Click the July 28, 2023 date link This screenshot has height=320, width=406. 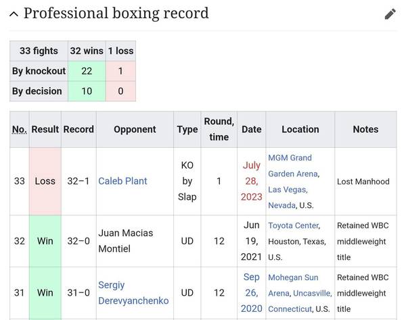click(251, 181)
